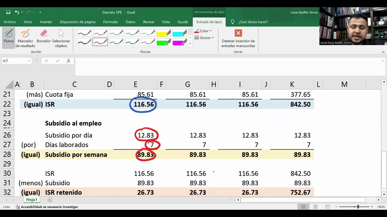Open Customize Quick Access Toolbar dropdown
Image resolution: width=387 pixels, height=217 pixels.
click(40, 12)
